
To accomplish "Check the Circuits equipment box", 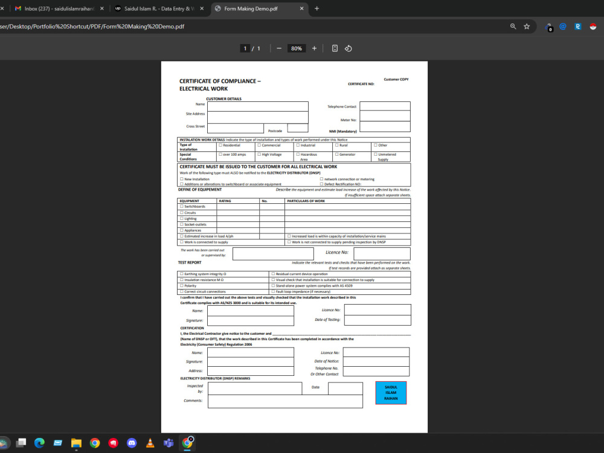I will pos(182,212).
